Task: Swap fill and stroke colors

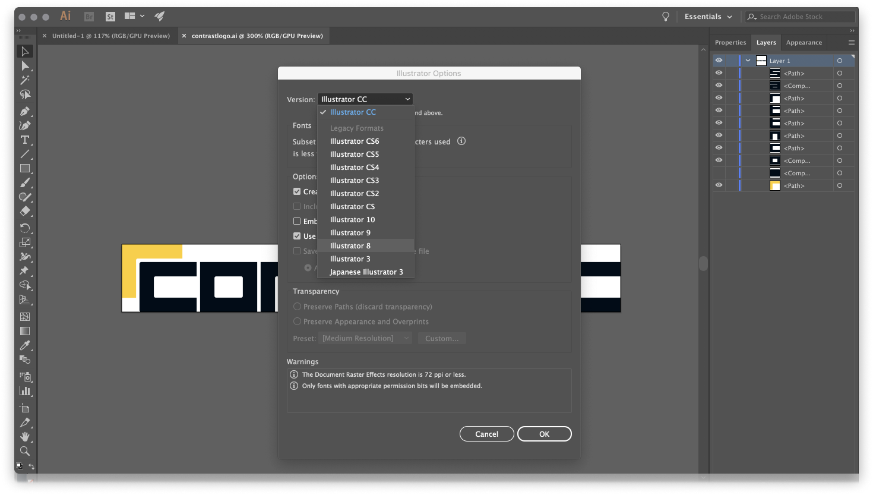Action: click(x=31, y=466)
